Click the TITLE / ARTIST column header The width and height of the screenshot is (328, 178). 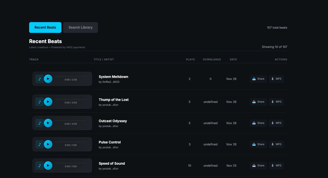click(104, 60)
